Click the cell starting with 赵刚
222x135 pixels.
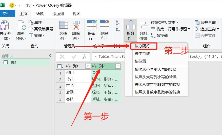click(x=106, y=86)
